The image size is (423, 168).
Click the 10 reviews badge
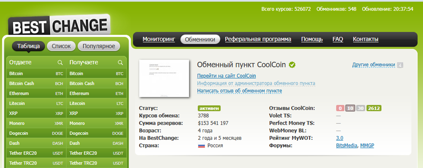tap(350, 108)
